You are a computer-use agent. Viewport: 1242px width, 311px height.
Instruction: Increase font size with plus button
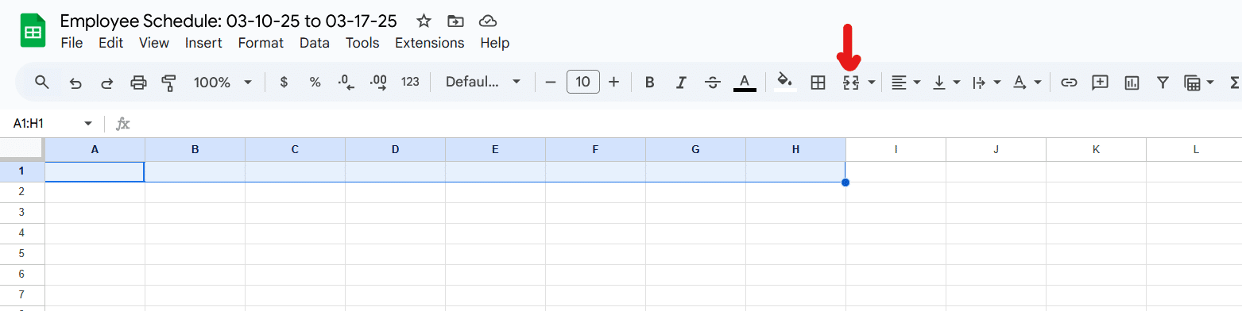613,83
